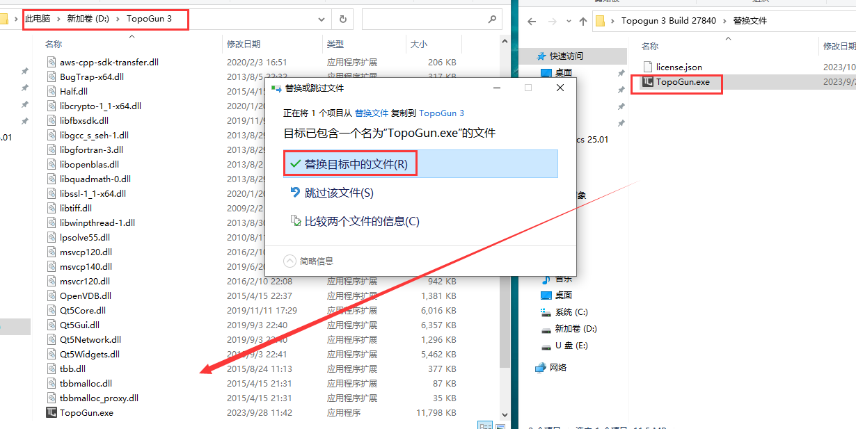Click the libtiff.dll file icon
This screenshot has width=856, height=429.
click(x=51, y=208)
